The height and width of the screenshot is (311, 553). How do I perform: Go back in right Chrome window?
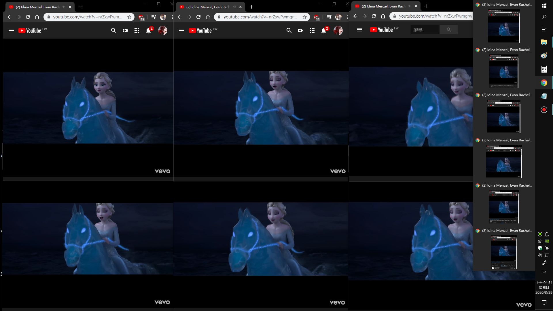355,16
